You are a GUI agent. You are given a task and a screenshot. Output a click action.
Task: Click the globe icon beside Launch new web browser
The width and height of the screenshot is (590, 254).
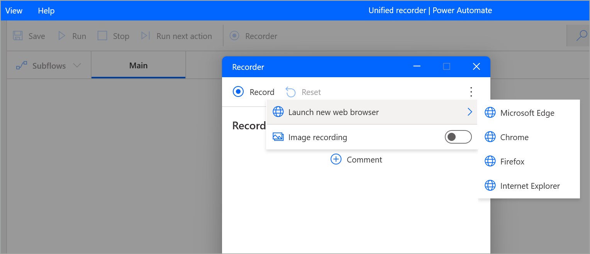278,112
